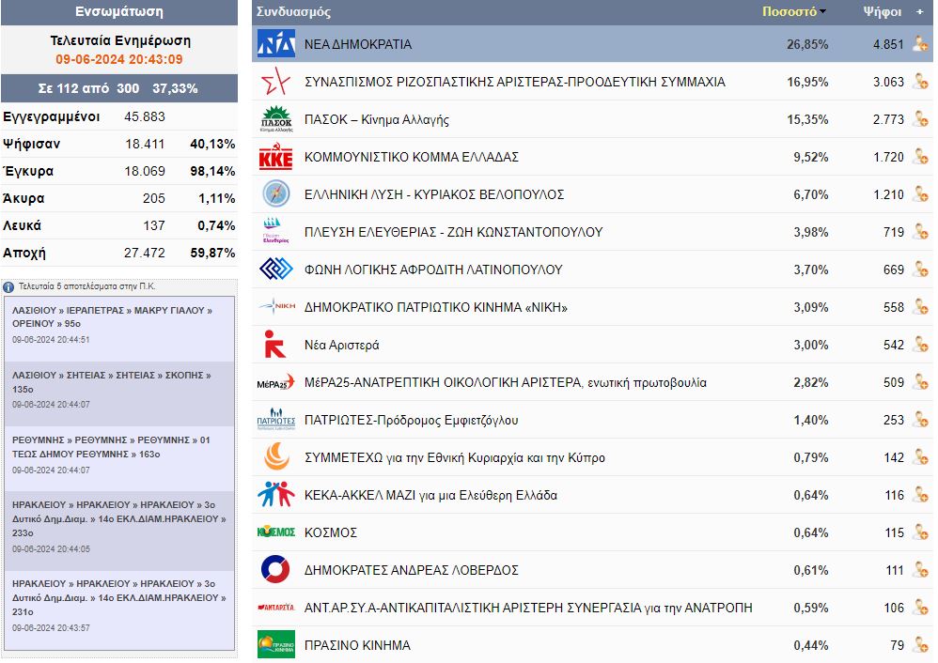Open candidates icon for ΝΙΚΗ movement row
The height and width of the screenshot is (663, 938).
click(920, 307)
